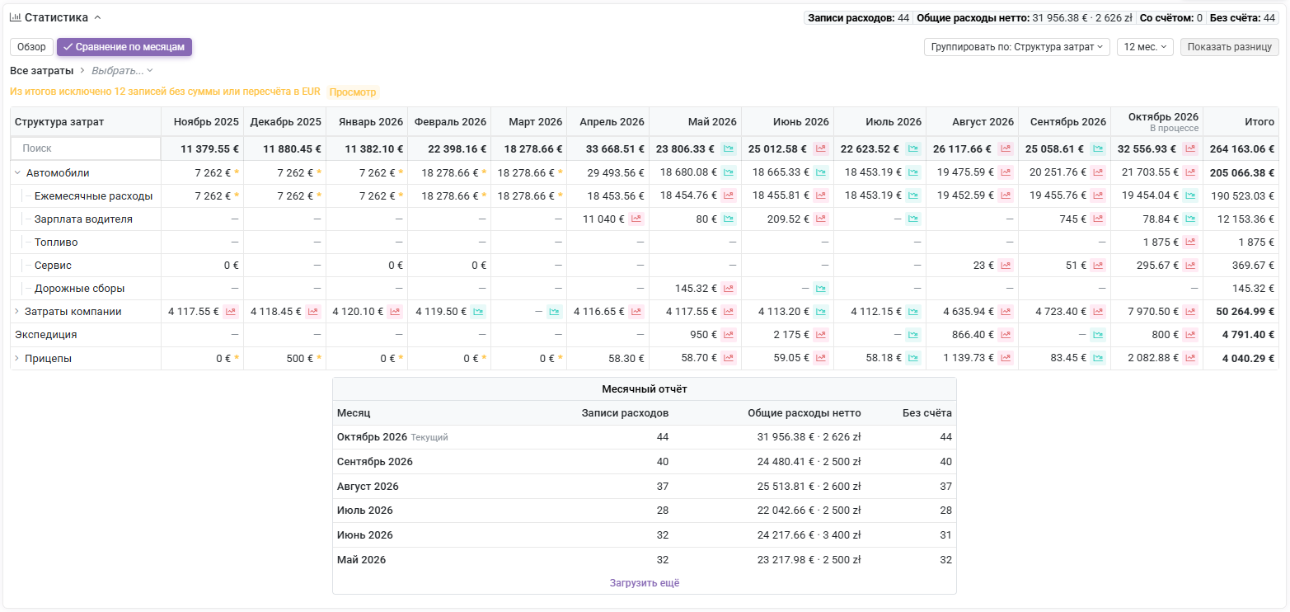The height and width of the screenshot is (612, 1290).
Task: Click the Статистика chart icon in header
Action: (x=15, y=16)
